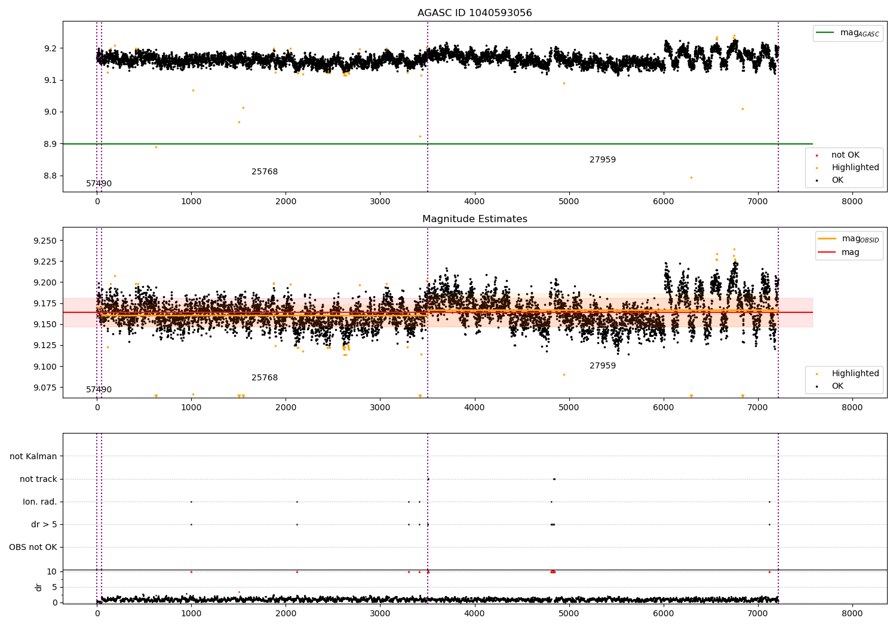Image resolution: width=896 pixels, height=627 pixels.
Task: Click the 'not track' axis label
Action: (38, 480)
